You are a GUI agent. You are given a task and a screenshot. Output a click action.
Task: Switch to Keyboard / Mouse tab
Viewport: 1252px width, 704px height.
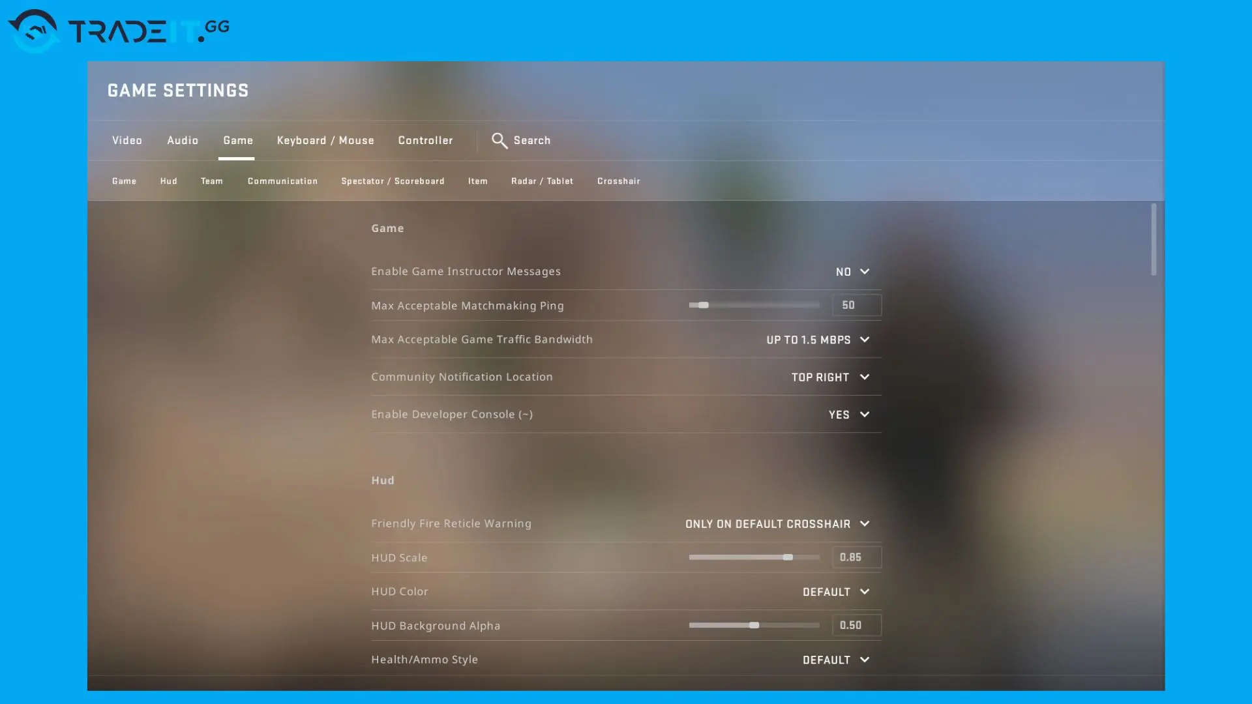[x=325, y=140]
